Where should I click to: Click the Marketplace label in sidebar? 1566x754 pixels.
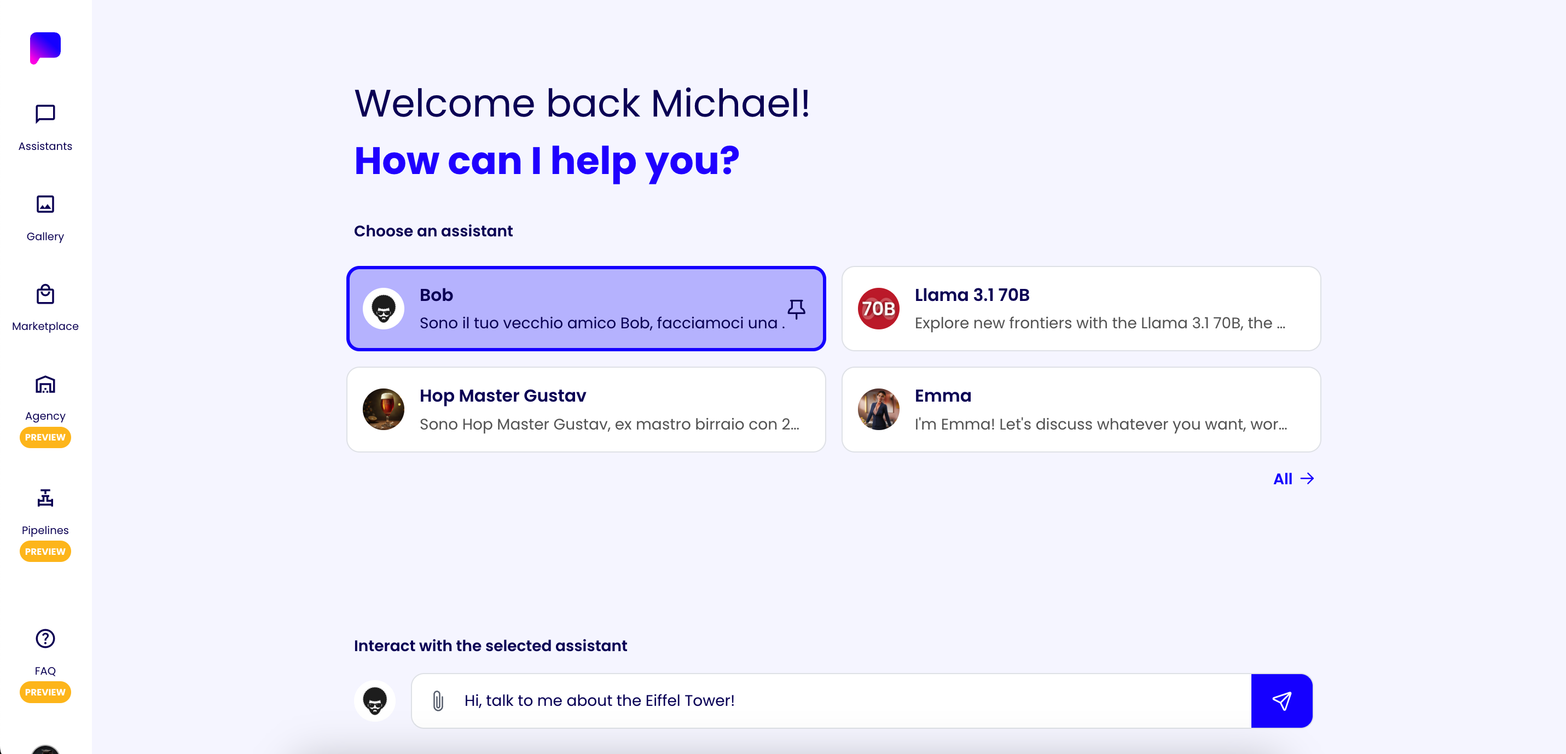click(45, 326)
